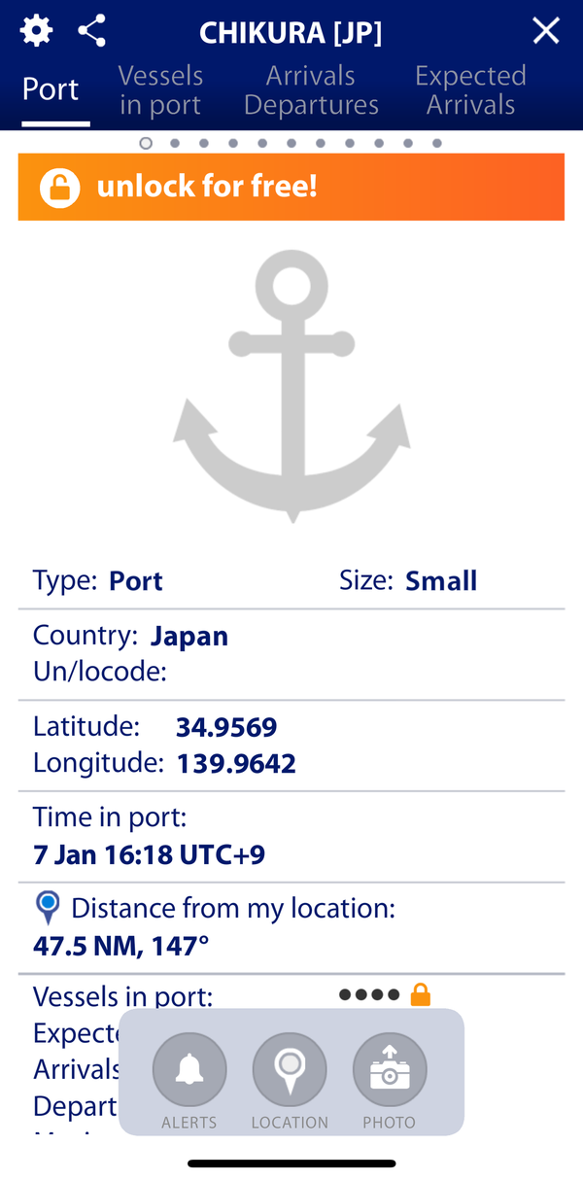Image resolution: width=583 pixels, height=1180 pixels.
Task: Open the Arrivals Departures tab
Action: (311, 90)
